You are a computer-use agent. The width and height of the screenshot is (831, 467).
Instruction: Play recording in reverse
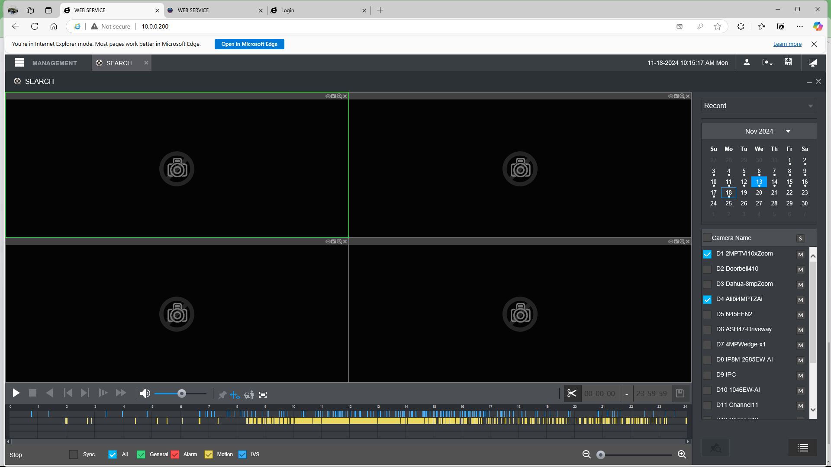coord(49,393)
